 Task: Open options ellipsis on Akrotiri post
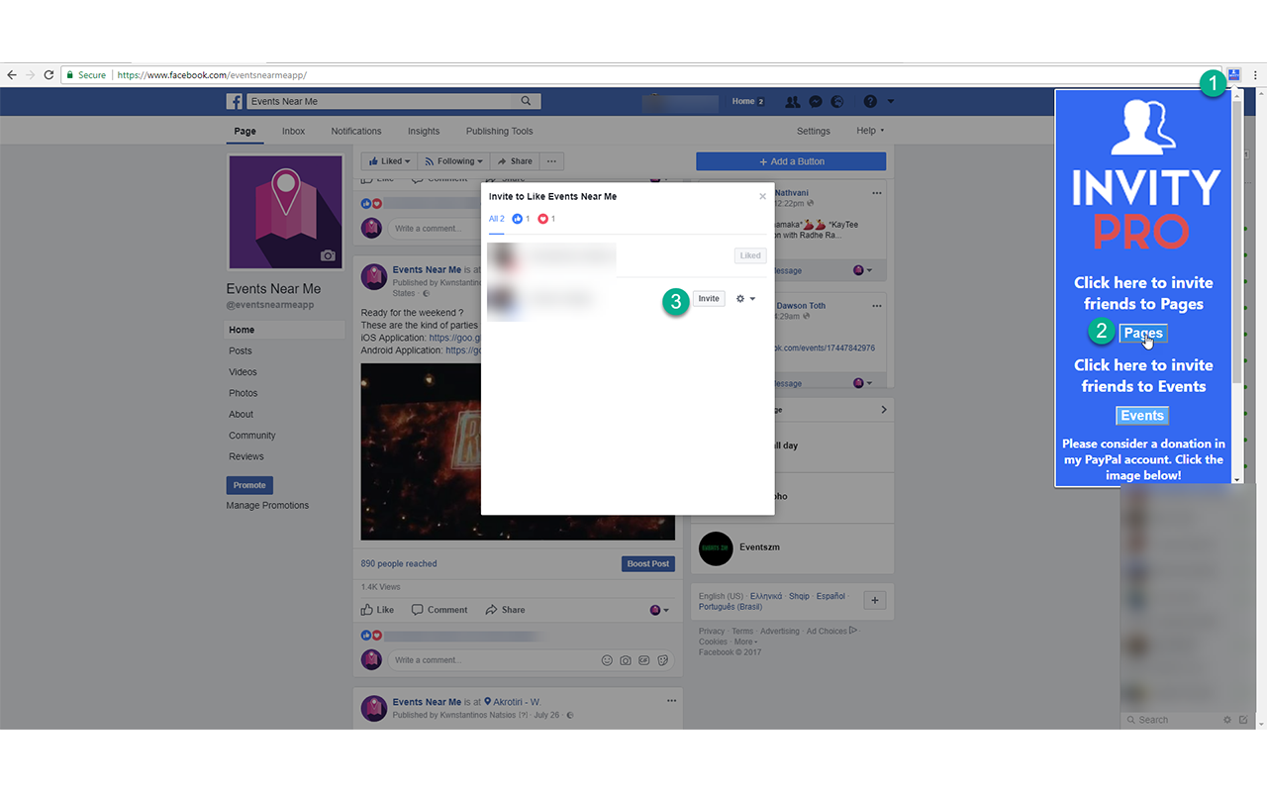coord(671,701)
